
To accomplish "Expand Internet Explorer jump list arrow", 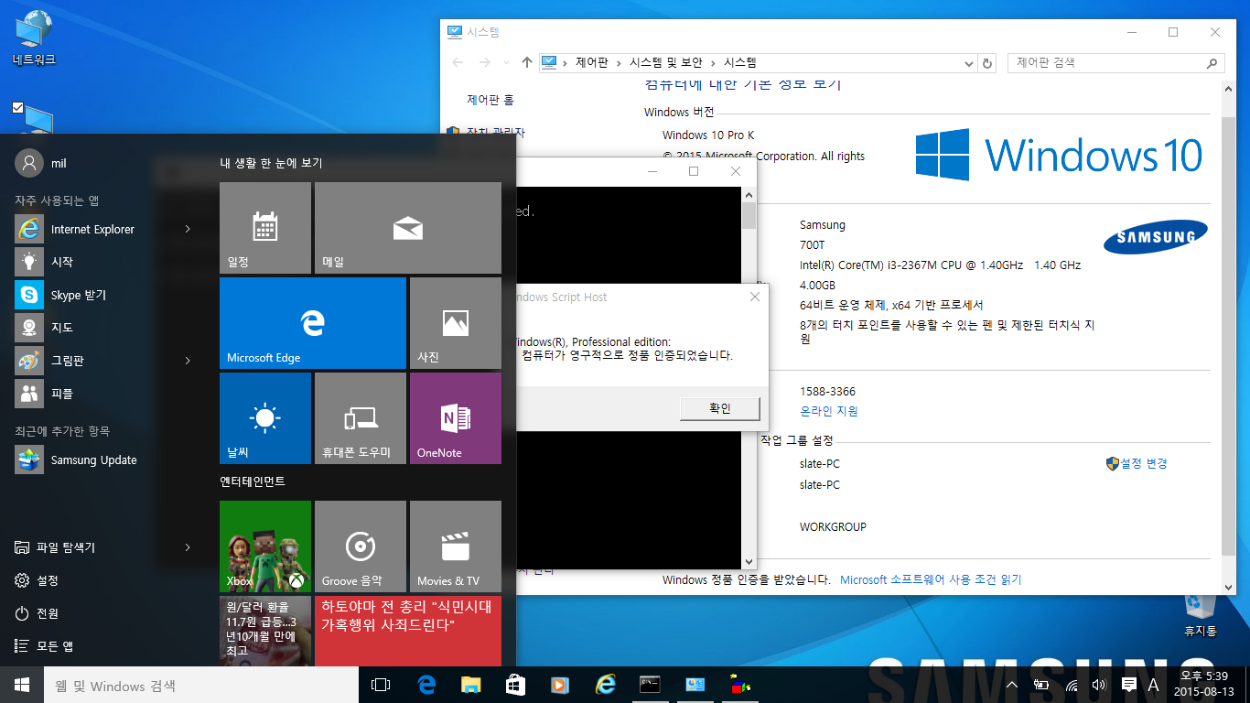I will (188, 229).
